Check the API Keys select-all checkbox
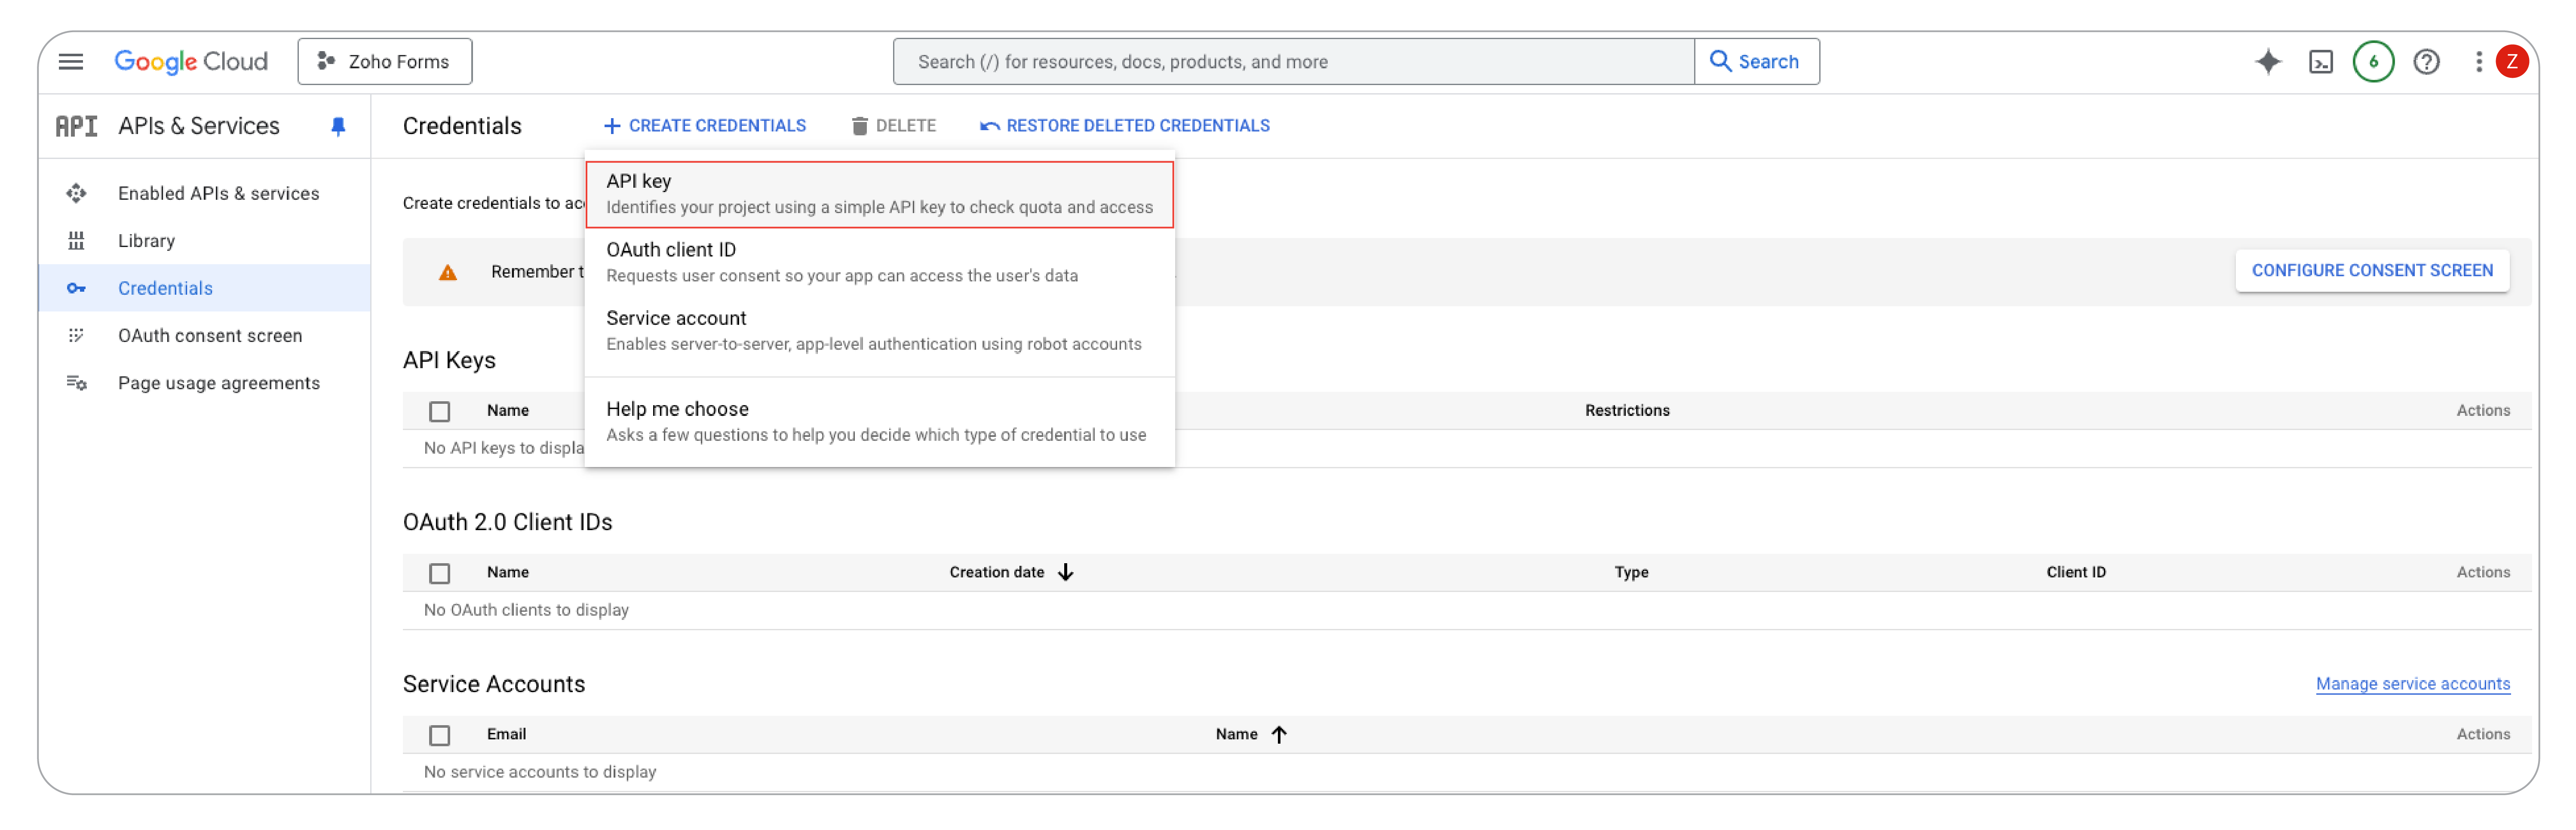Screen dimensions: 2576x830 (439, 412)
